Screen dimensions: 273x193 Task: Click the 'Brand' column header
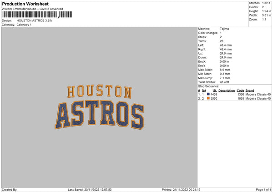click(x=250, y=91)
